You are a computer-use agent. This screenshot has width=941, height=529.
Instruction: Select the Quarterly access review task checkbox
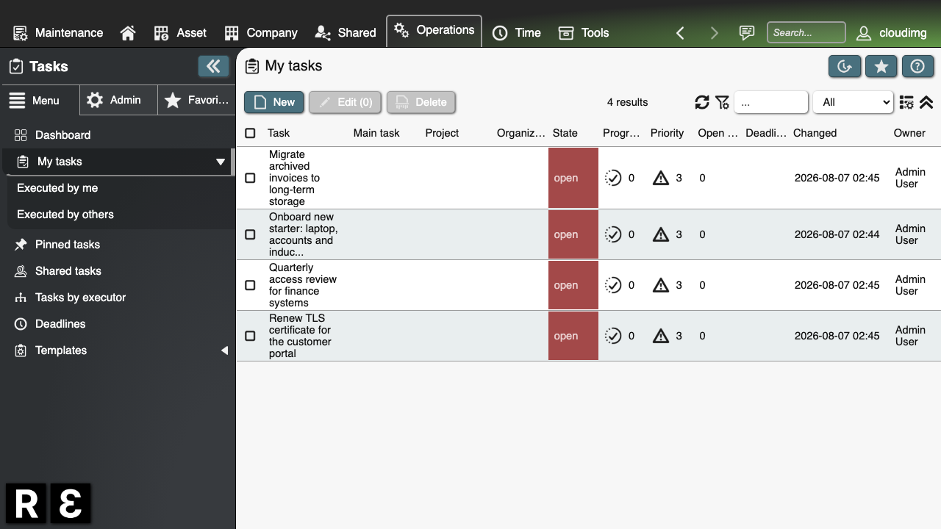250,285
